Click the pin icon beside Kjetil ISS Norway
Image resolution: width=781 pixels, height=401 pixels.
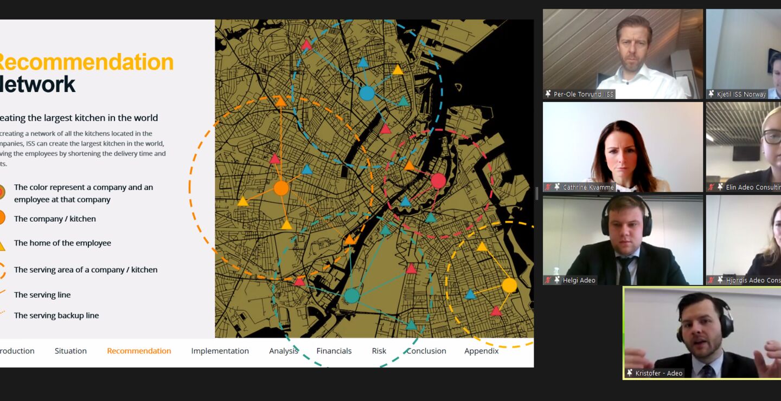point(711,94)
